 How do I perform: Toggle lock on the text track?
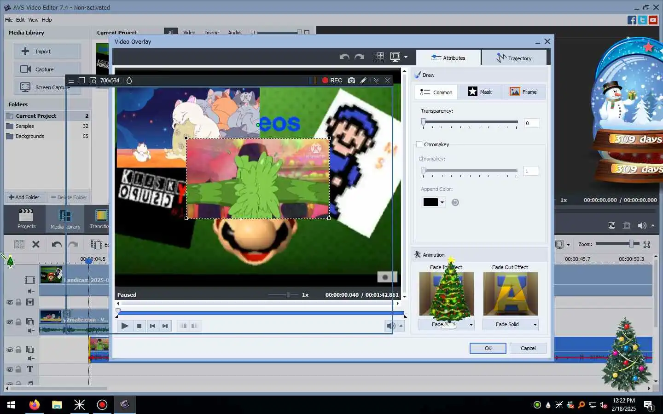18,369
